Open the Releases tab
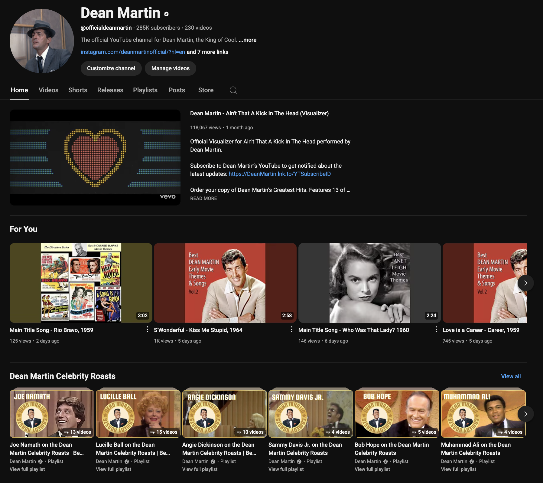The height and width of the screenshot is (483, 543). point(110,90)
